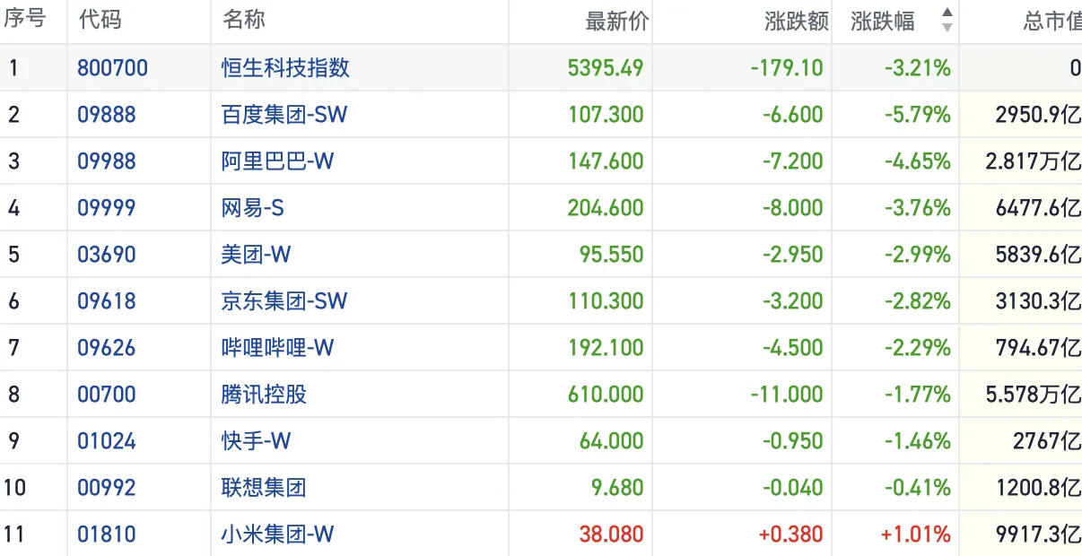This screenshot has height=556, width=1082.
Task: Click the 总市值 column header
Action: pos(1052,22)
